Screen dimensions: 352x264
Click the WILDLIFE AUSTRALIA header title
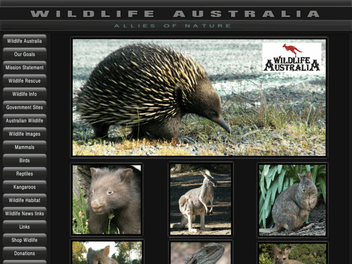click(175, 14)
